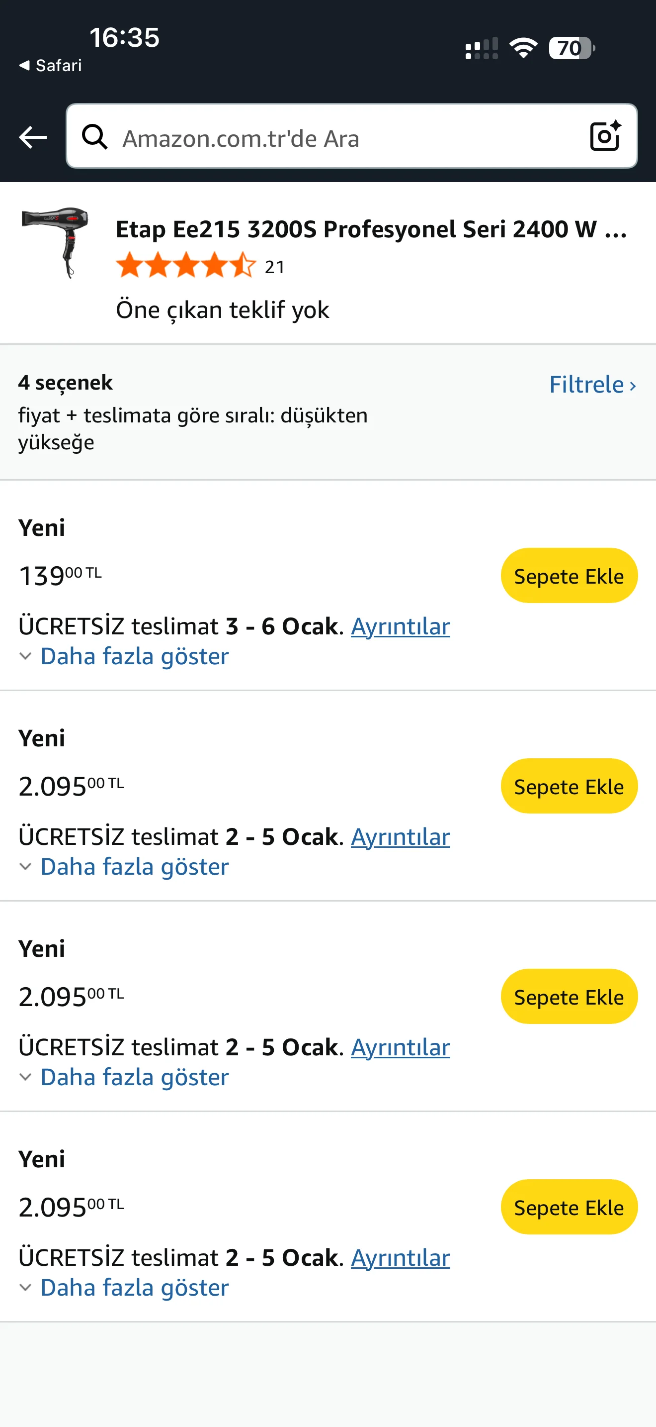
Task: Open Ayrıntılar link in the last offer
Action: point(400,1258)
